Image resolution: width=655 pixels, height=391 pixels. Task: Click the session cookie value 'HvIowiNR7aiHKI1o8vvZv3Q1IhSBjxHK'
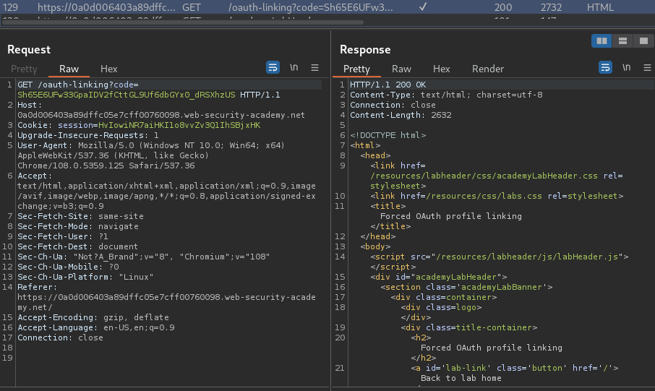tap(179, 125)
